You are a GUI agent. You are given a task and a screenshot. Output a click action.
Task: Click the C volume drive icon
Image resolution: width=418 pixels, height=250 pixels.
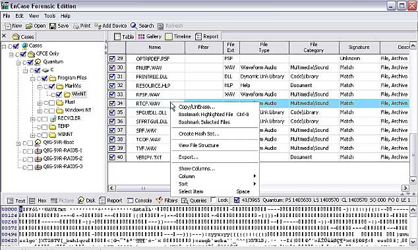[45, 70]
